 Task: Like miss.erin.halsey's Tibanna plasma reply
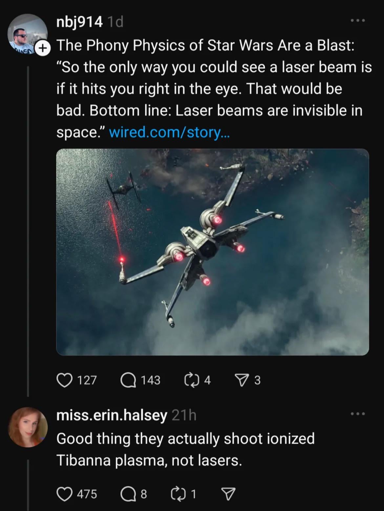pos(64,494)
